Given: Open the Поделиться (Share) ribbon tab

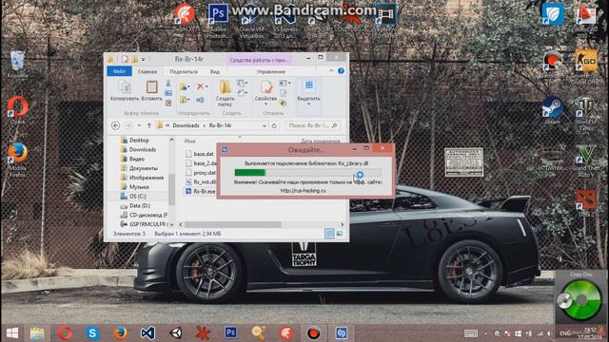Looking at the screenshot, I should 184,72.
